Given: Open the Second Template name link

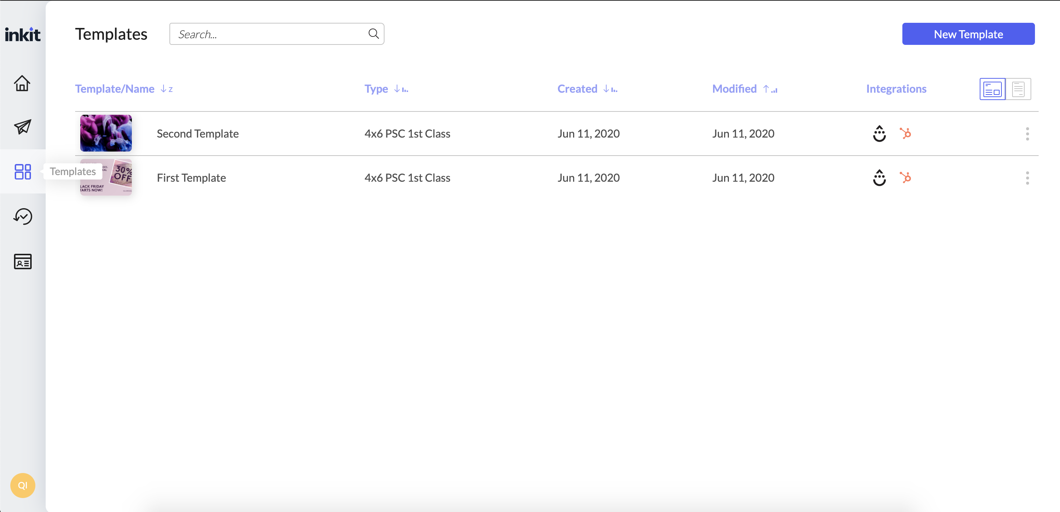Looking at the screenshot, I should [x=197, y=134].
